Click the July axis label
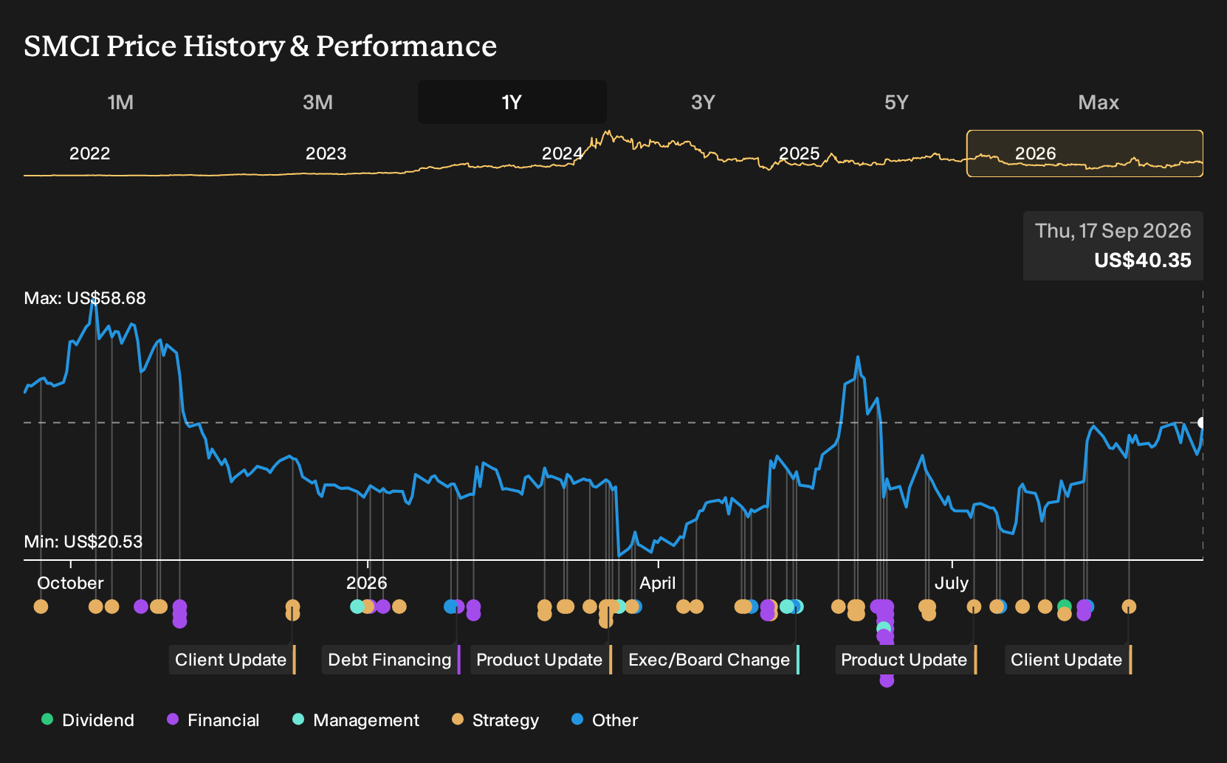The width and height of the screenshot is (1227, 763). pos(952,583)
